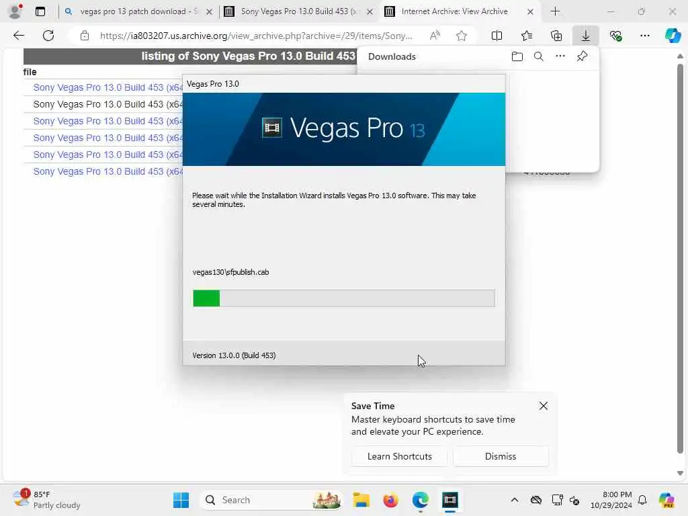Image resolution: width=688 pixels, height=516 pixels.
Task: Click the taskbar Search box
Action: [272, 500]
